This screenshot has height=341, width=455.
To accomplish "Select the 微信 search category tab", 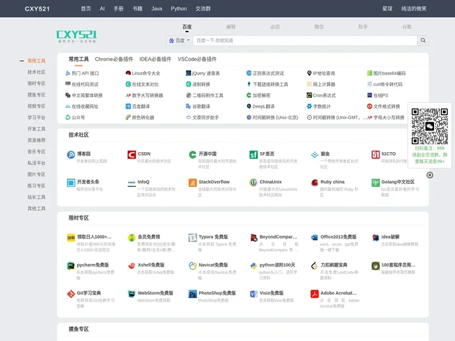I will (x=319, y=27).
